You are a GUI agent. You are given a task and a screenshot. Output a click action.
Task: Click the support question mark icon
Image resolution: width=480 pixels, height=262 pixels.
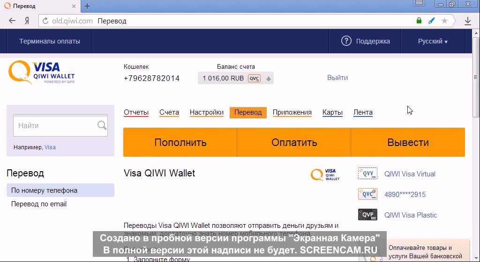pyautogui.click(x=346, y=41)
